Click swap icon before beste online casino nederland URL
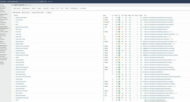The height and width of the screenshot is (102, 190). click(x=144, y=27)
